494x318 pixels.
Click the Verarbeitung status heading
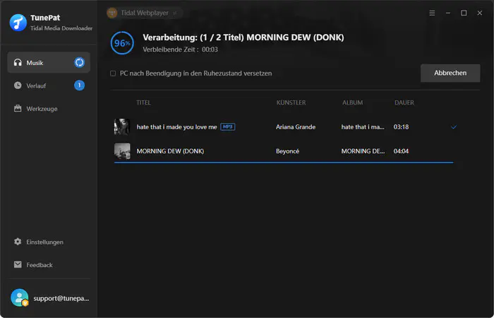(x=243, y=37)
